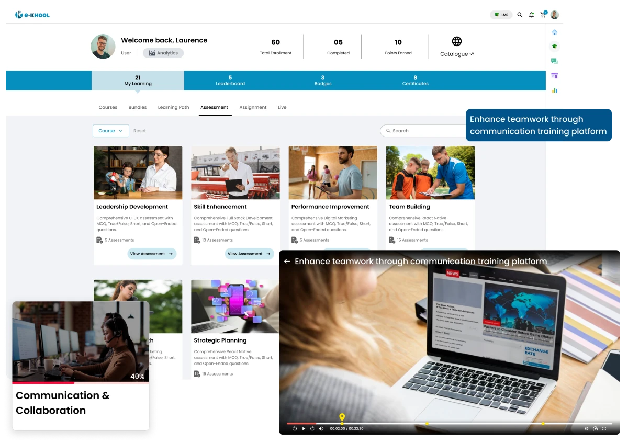The height and width of the screenshot is (443, 628).
Task: Open the analytics bar chart icon in sidebar
Action: coord(555,90)
